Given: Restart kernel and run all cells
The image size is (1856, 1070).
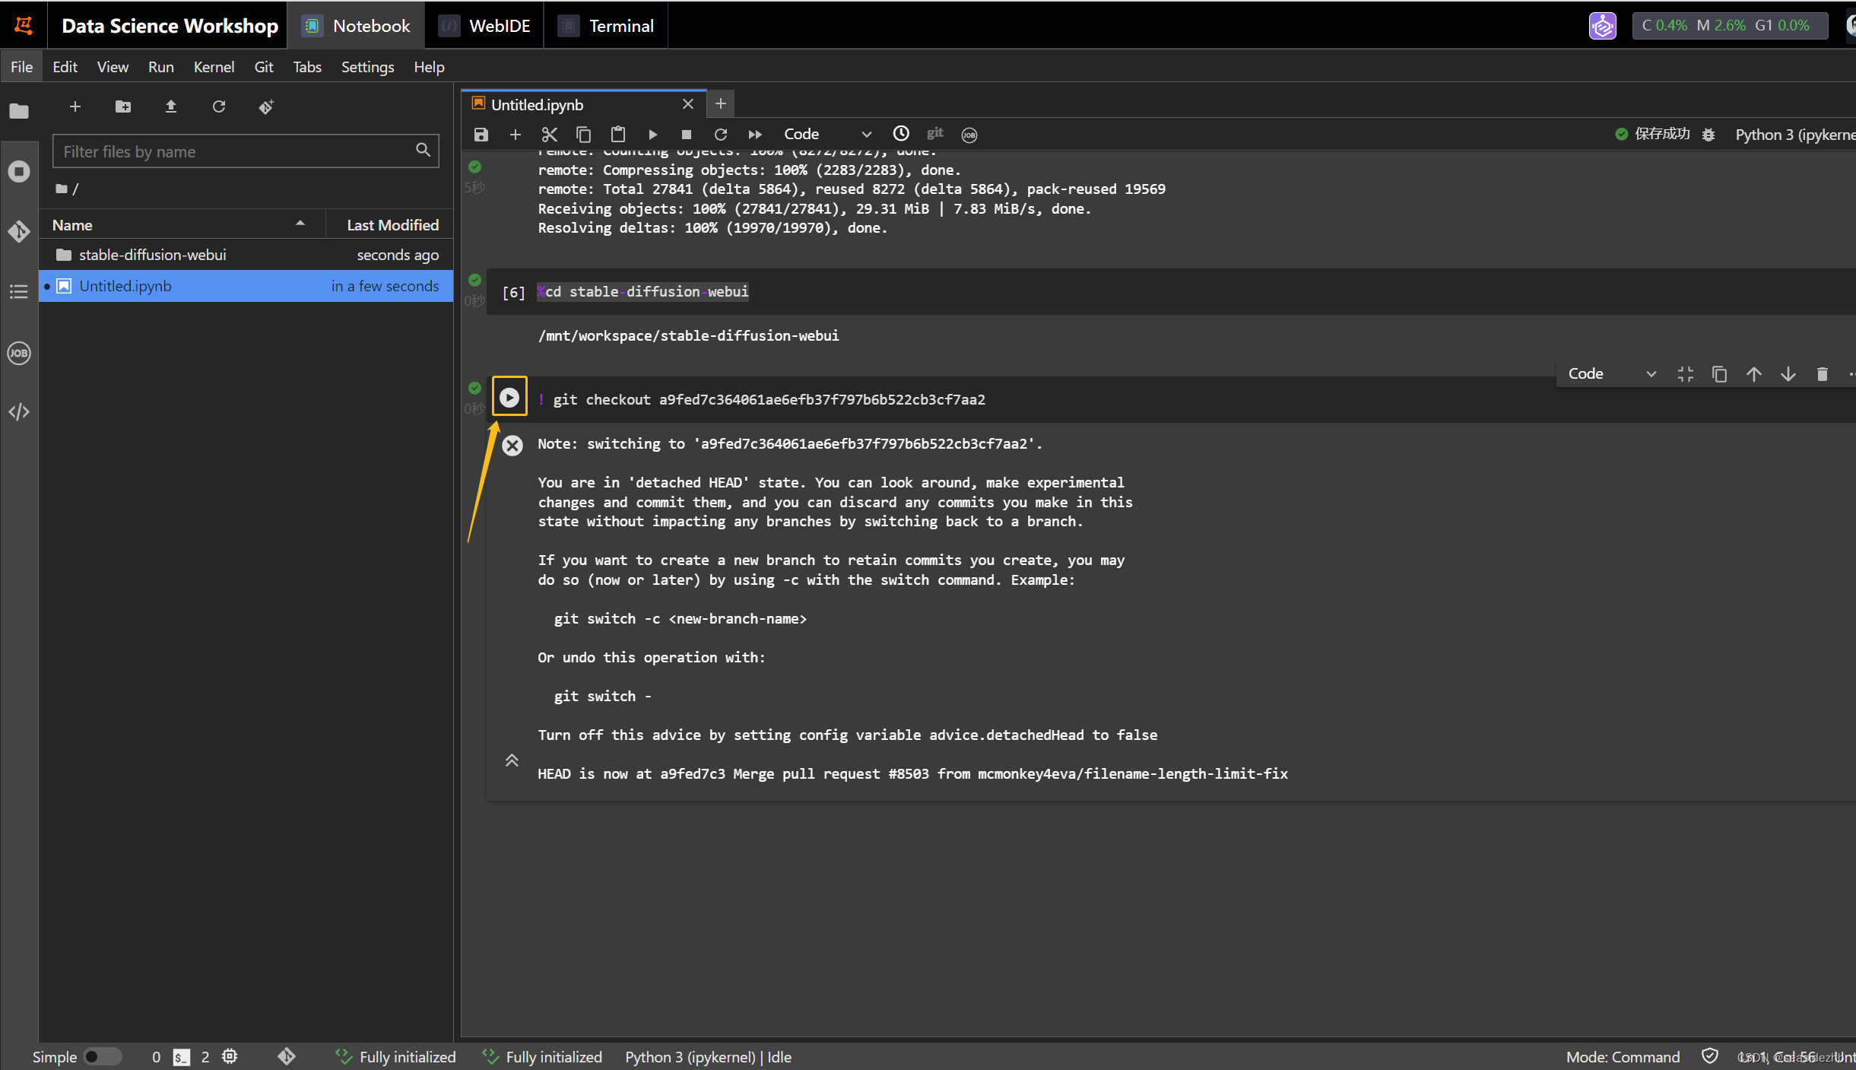Looking at the screenshot, I should 755,135.
